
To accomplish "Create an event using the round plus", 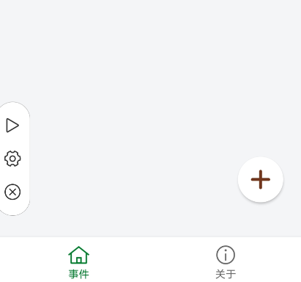I will point(261,179).
